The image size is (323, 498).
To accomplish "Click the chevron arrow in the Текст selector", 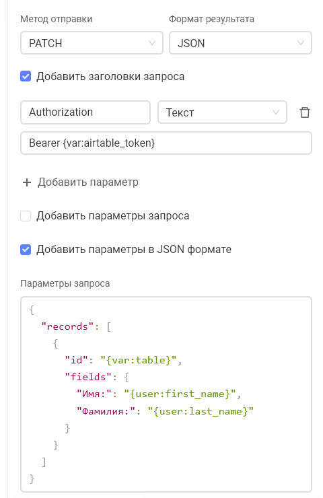I will tap(276, 112).
